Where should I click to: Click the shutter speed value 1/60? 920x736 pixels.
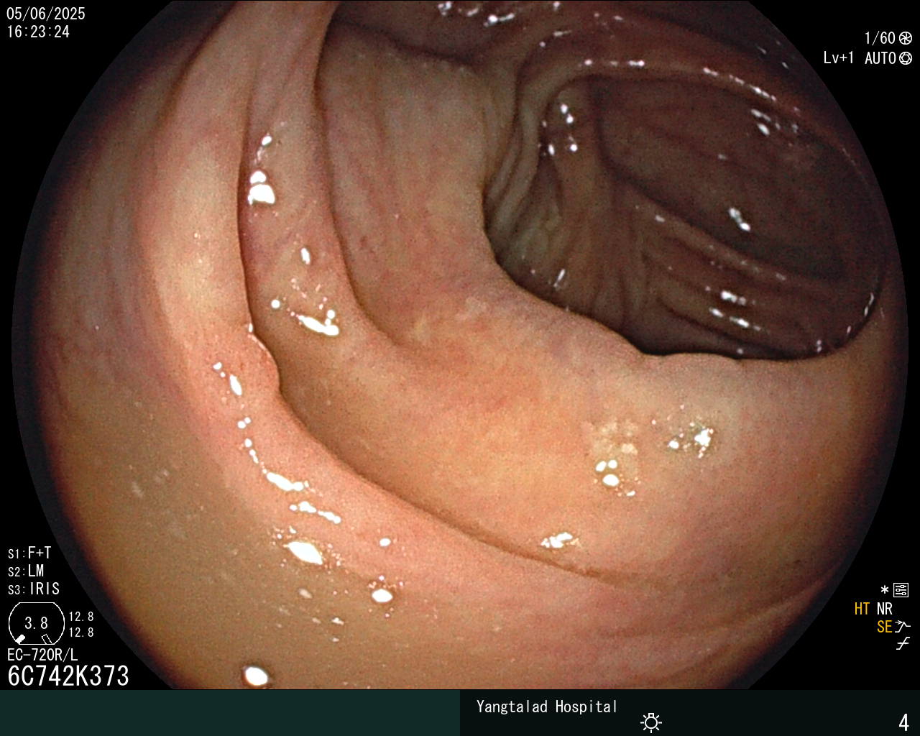(x=880, y=38)
